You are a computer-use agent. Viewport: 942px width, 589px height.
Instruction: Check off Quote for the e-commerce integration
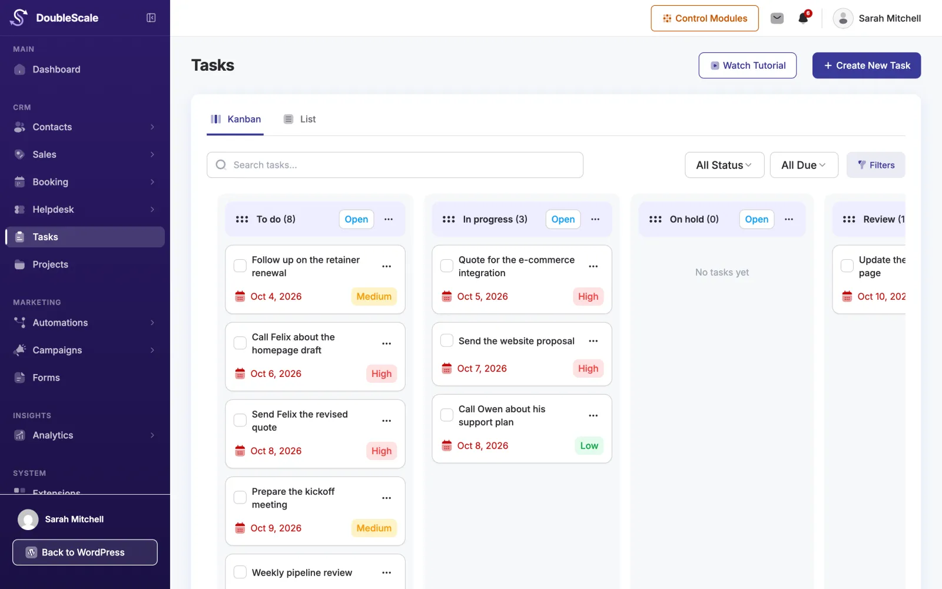click(447, 266)
